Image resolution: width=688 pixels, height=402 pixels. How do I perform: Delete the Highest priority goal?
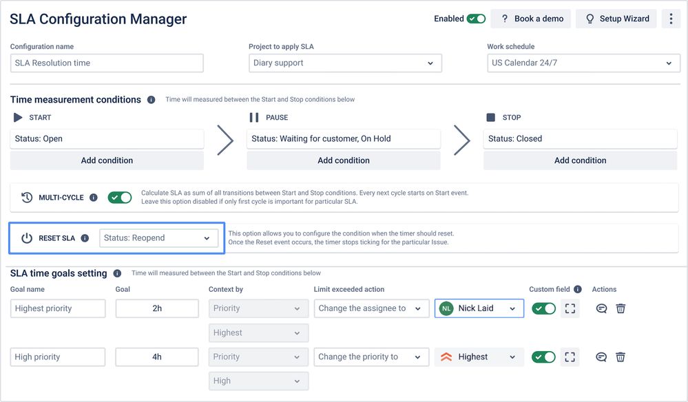[621, 308]
